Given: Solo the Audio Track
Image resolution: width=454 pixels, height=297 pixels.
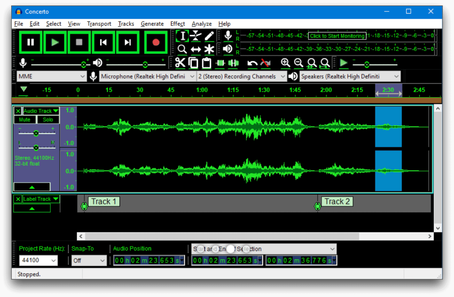Looking at the screenshot, I should tap(48, 120).
